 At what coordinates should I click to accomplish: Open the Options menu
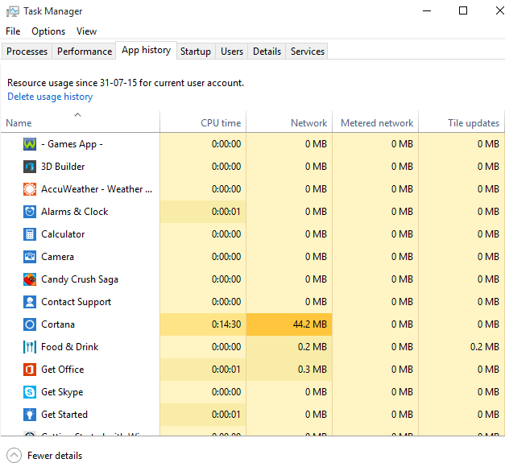[x=48, y=31]
